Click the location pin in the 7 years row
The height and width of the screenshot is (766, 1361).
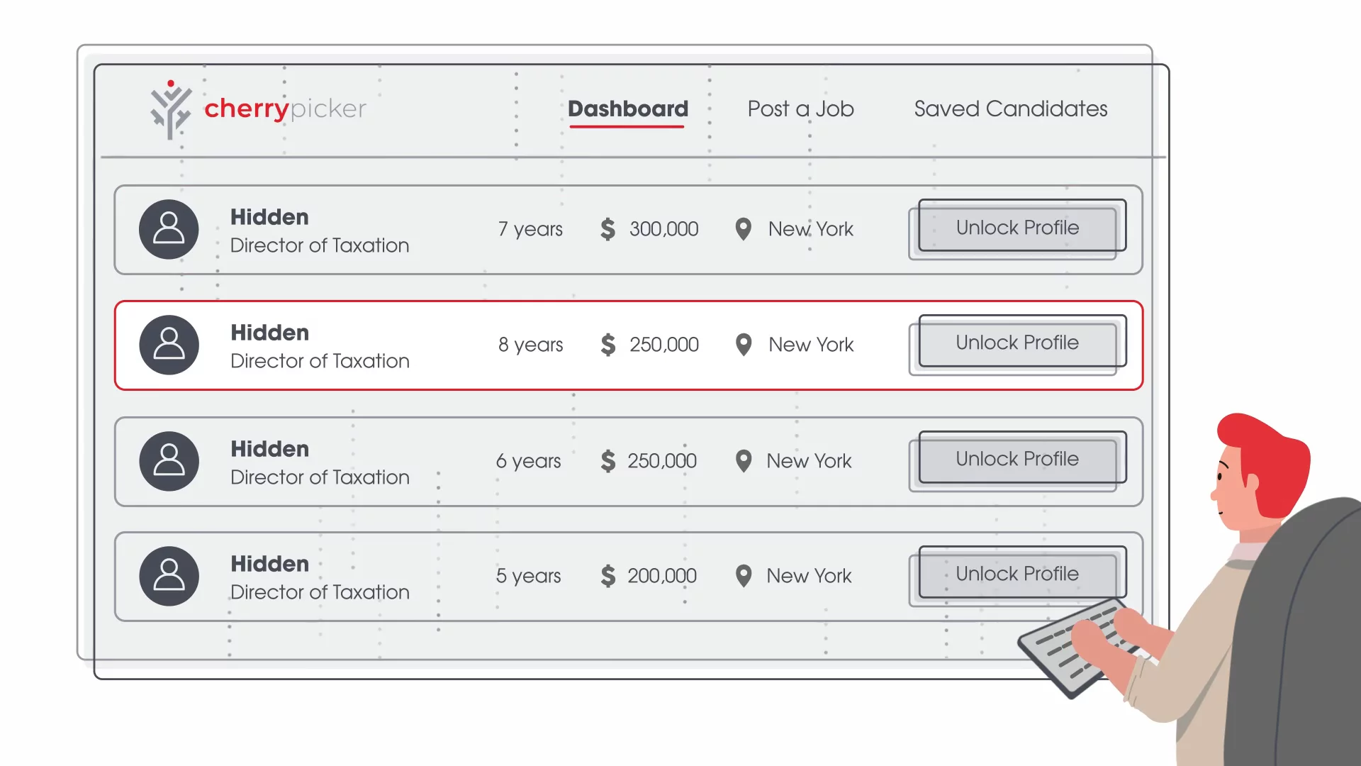(x=743, y=229)
